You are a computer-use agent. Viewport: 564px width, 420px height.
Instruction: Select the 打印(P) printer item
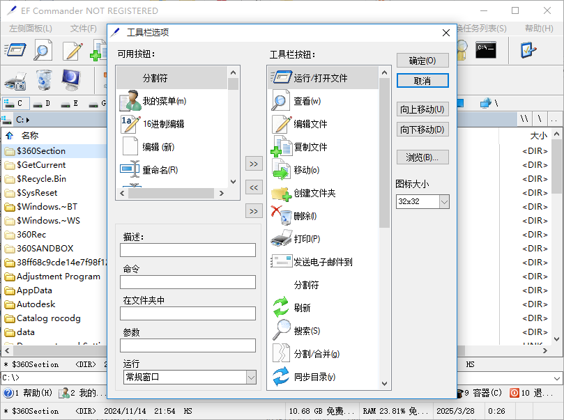click(x=323, y=239)
